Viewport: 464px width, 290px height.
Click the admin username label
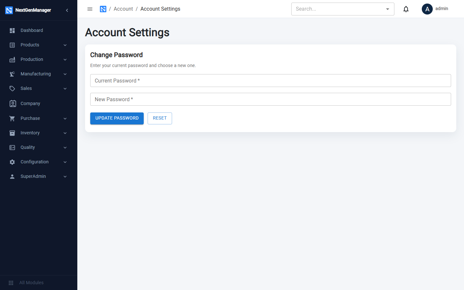441,9
